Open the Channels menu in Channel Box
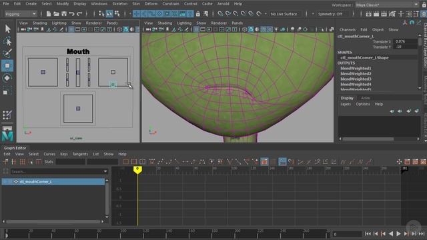This screenshot has width=427, height=240. 348,29
